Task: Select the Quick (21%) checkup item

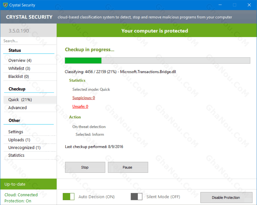Action: 30,100
